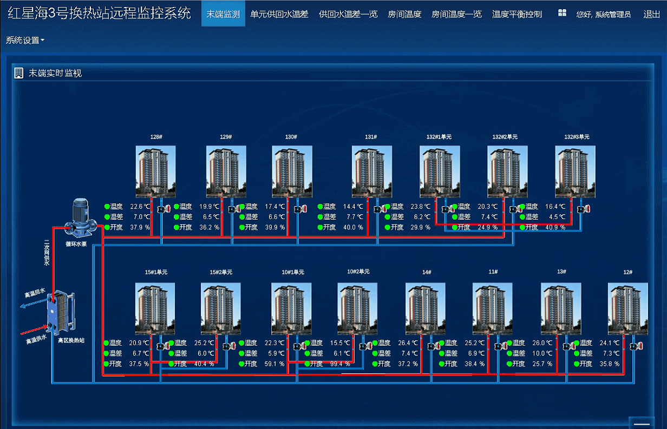
Task: Open the 房间温度一览 tab
Action: click(x=456, y=14)
